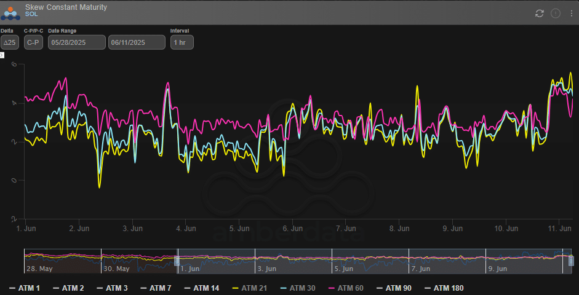Image resolution: width=579 pixels, height=295 pixels.
Task: Enable the ATM 7 legend item
Action: (156, 288)
